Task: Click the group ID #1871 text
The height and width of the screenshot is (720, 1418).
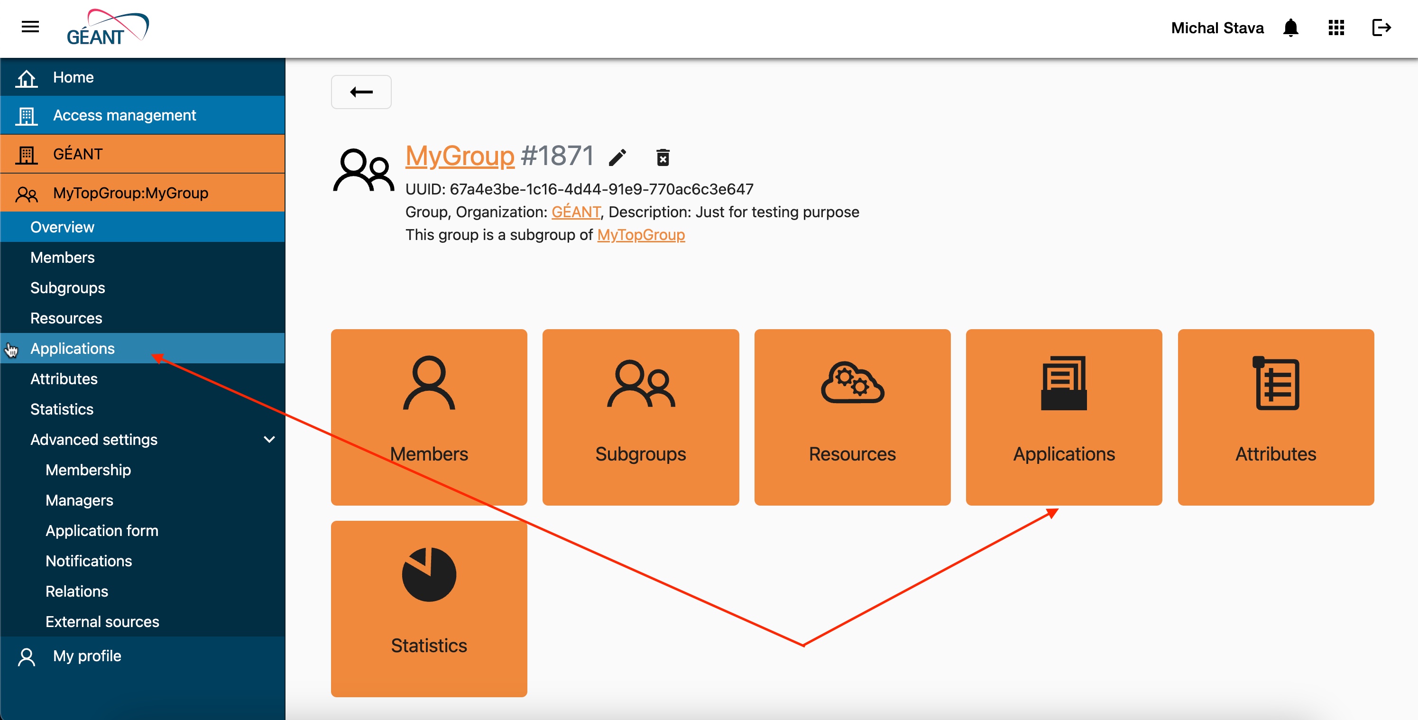Action: point(557,156)
